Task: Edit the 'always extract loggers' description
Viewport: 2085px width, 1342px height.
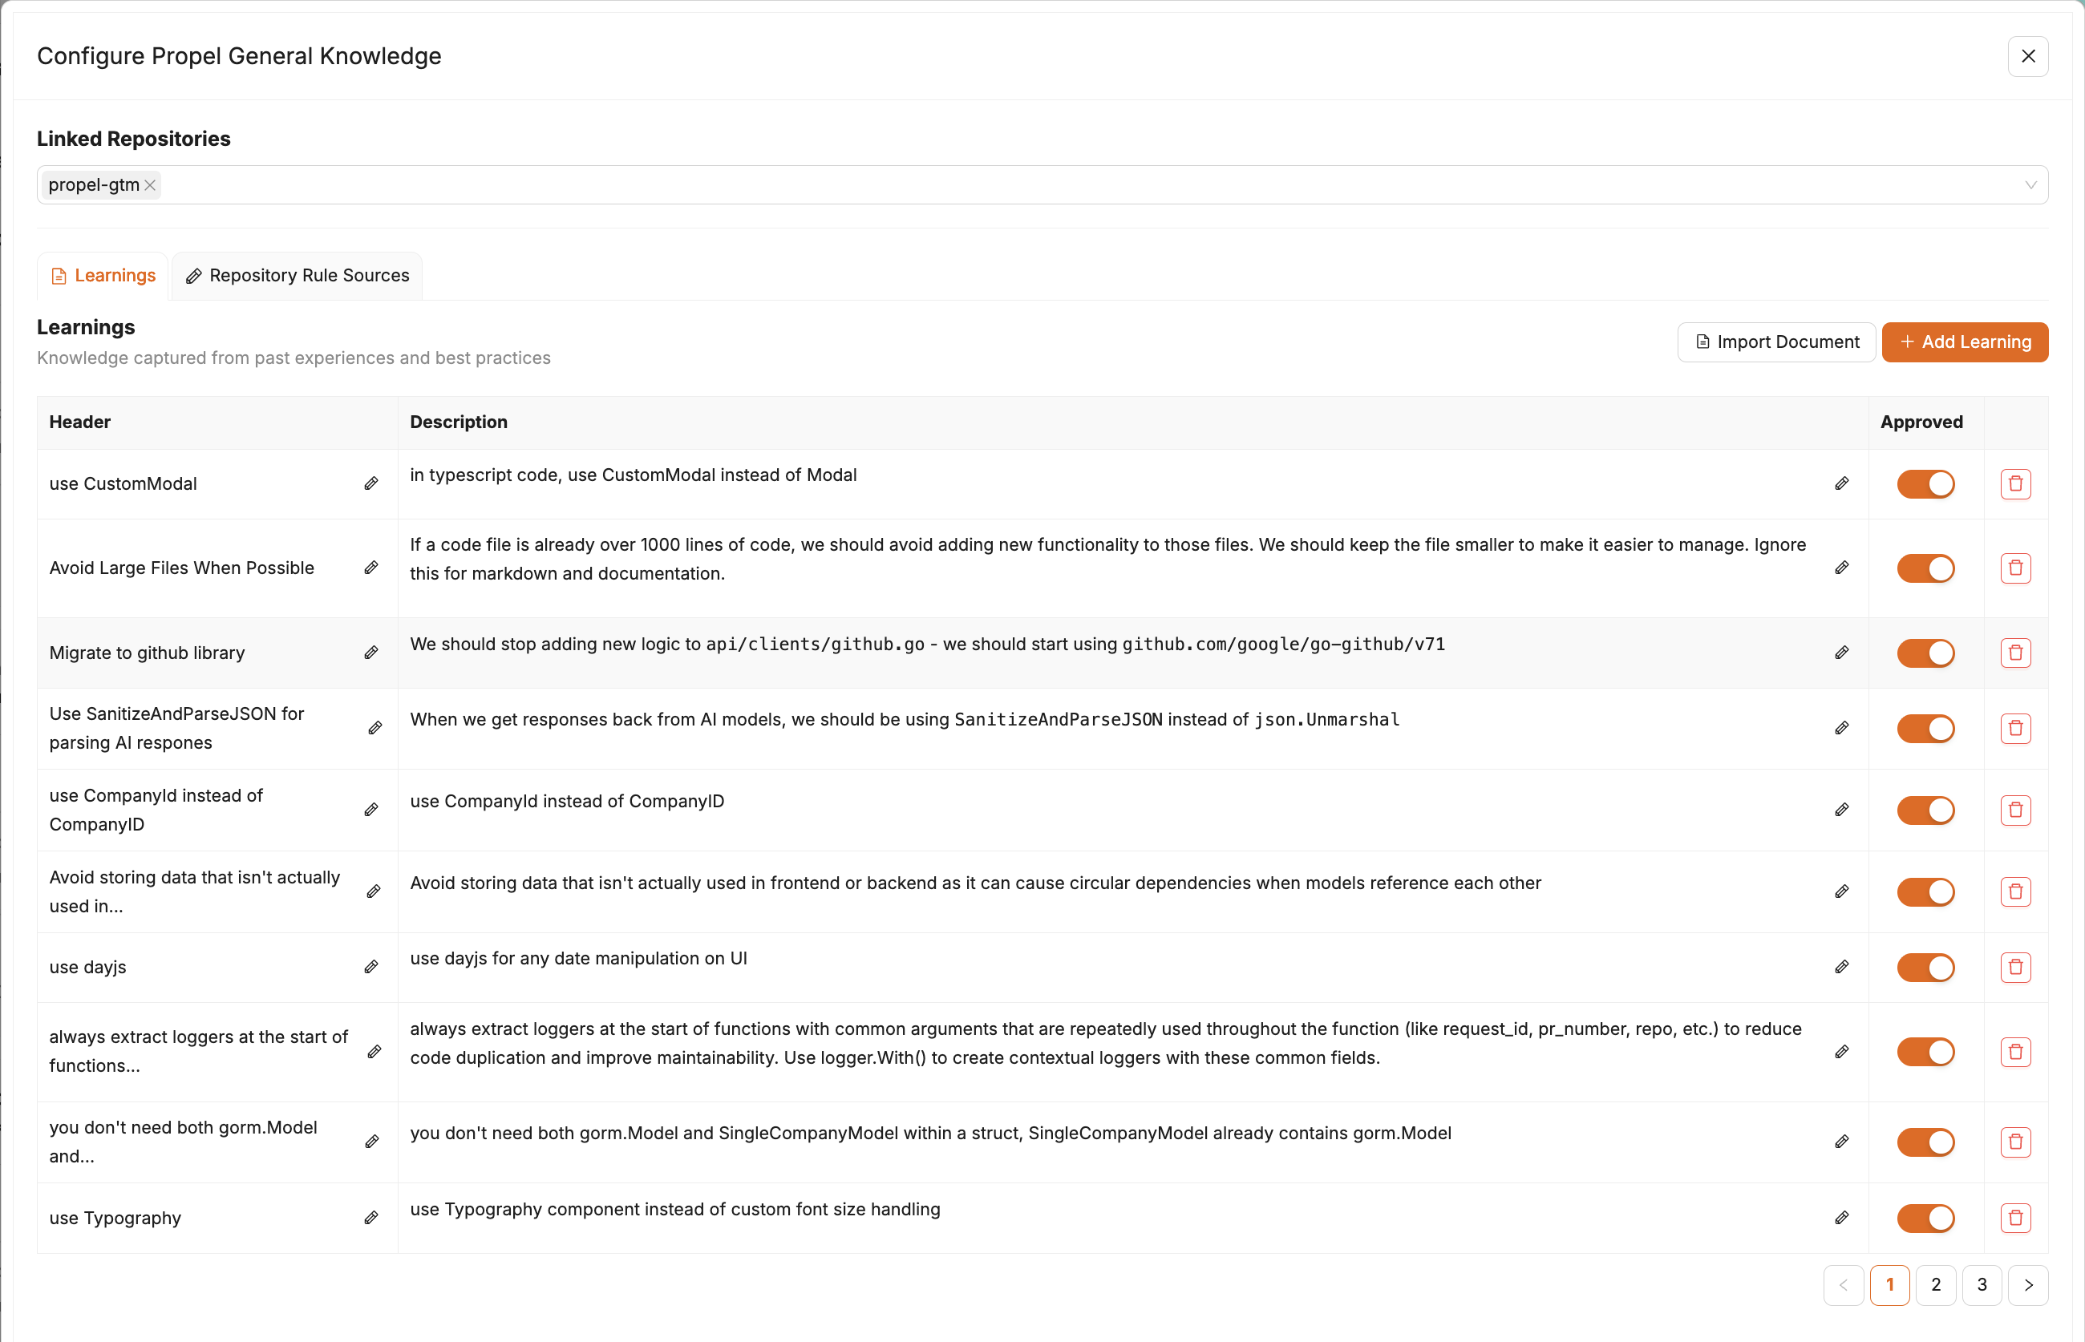Action: [x=1843, y=1051]
